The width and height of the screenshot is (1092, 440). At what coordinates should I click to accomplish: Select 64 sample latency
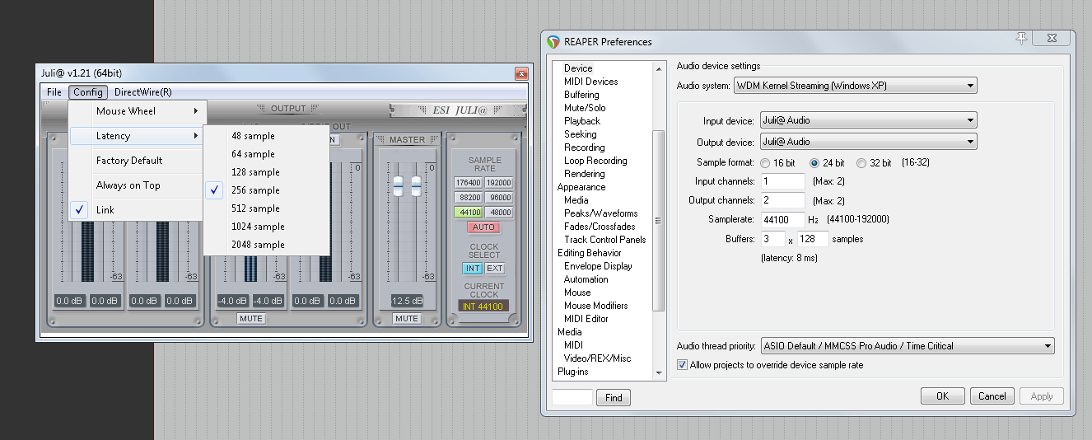pyautogui.click(x=267, y=154)
